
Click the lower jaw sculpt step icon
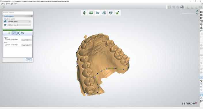(x=111, y=13)
